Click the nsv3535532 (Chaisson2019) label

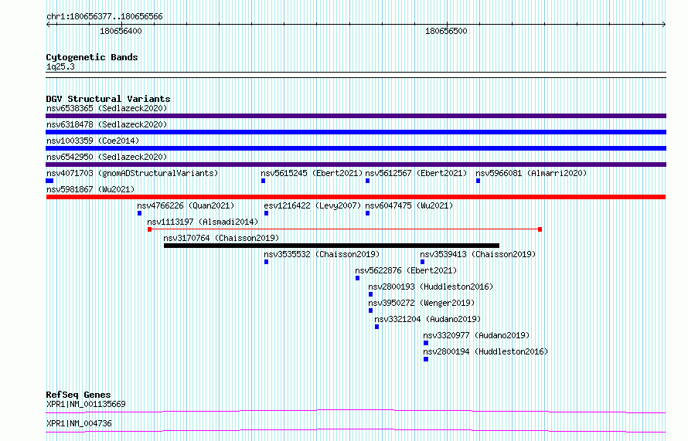[x=322, y=254]
